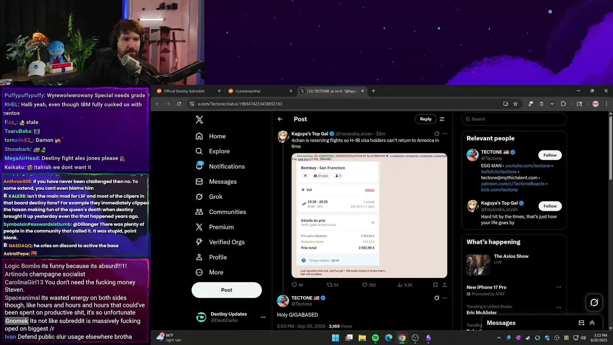Open the X logo home link
613x345 pixels.
199,120
